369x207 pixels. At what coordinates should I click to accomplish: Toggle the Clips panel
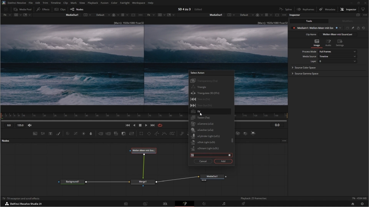pos(60,9)
